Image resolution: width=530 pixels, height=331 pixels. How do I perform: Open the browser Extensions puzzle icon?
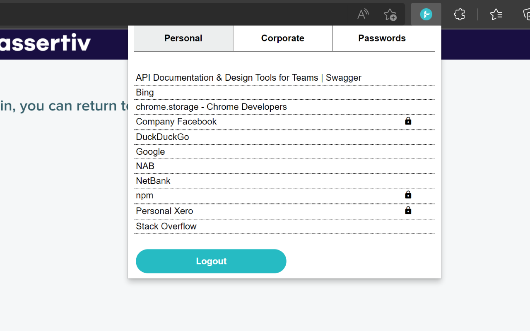click(459, 14)
